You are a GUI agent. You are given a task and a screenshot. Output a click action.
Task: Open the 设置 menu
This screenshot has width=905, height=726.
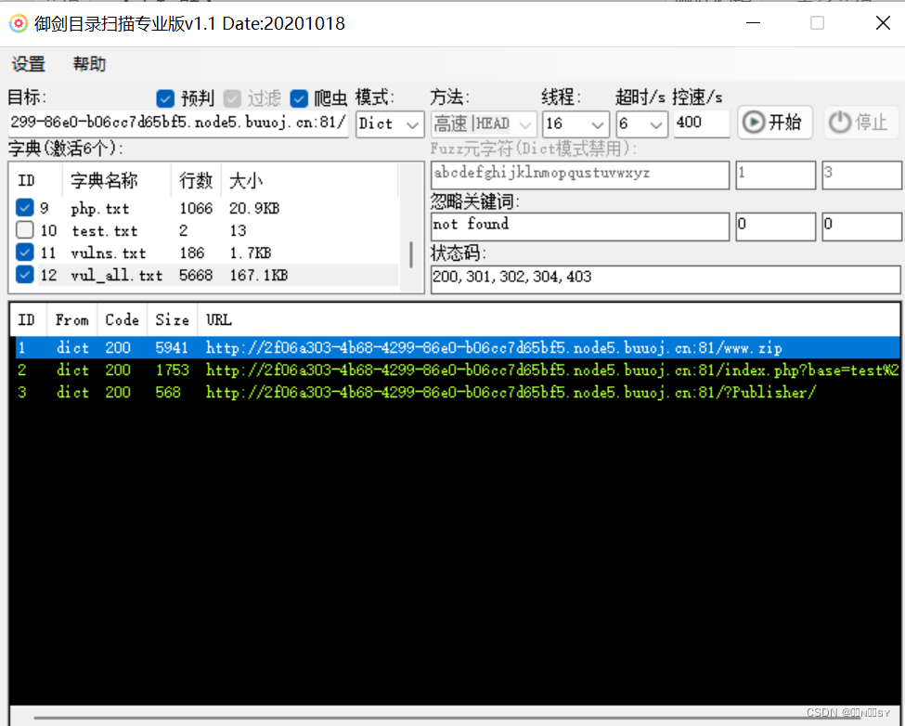28,64
